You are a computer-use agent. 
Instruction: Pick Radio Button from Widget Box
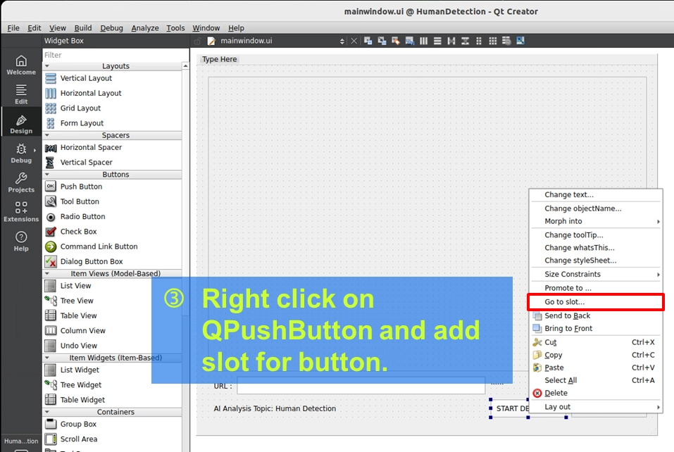point(82,217)
